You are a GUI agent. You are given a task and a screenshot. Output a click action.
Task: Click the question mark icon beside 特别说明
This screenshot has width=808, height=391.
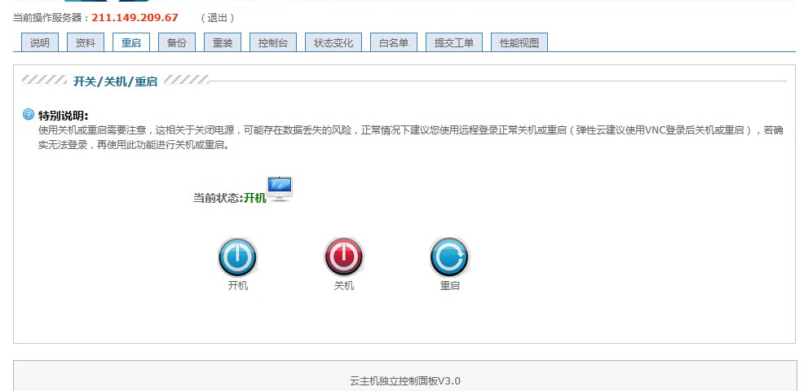29,114
